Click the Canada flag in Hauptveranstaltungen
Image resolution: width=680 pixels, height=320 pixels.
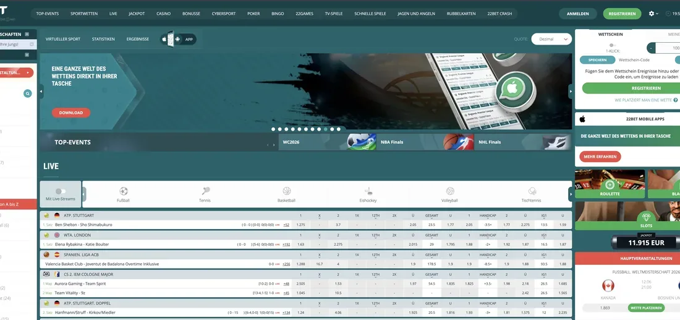608,286
